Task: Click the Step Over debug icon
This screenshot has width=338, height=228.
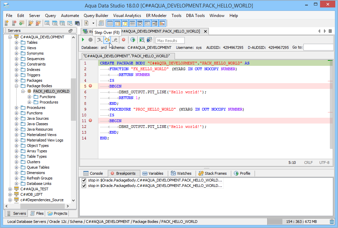Action: point(107,40)
